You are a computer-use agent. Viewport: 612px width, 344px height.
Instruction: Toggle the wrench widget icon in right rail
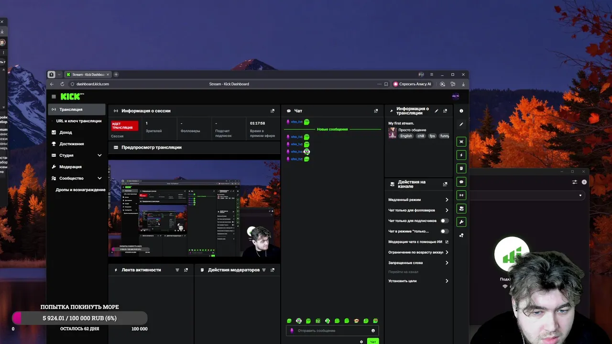[461, 222]
